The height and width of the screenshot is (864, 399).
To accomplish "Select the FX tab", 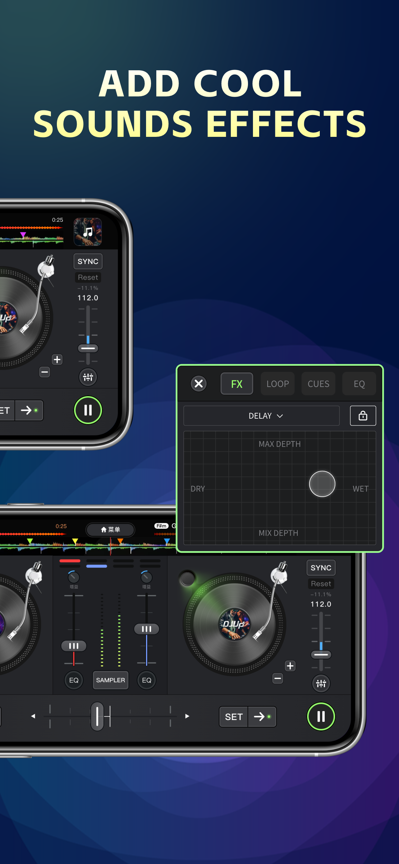I will (x=236, y=384).
